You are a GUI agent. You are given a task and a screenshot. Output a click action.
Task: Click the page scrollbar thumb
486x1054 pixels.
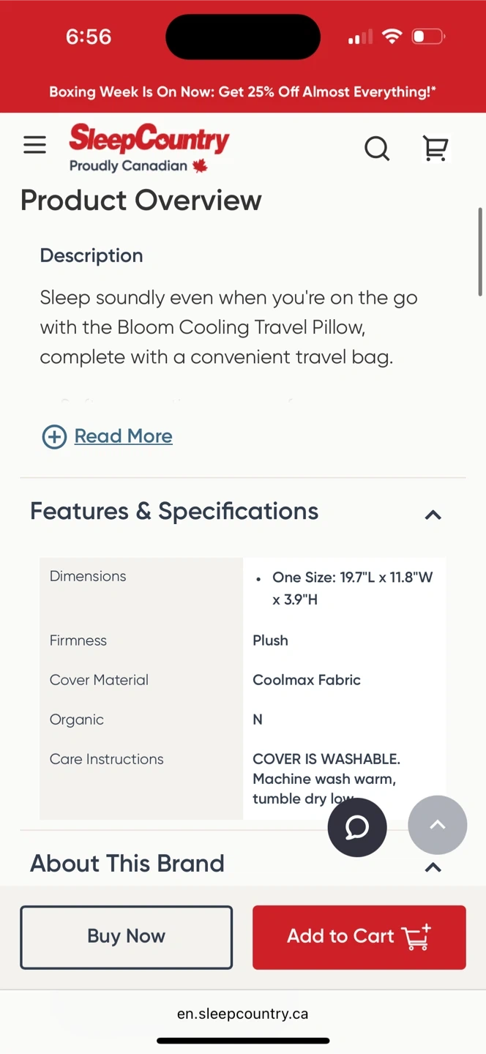tap(480, 253)
